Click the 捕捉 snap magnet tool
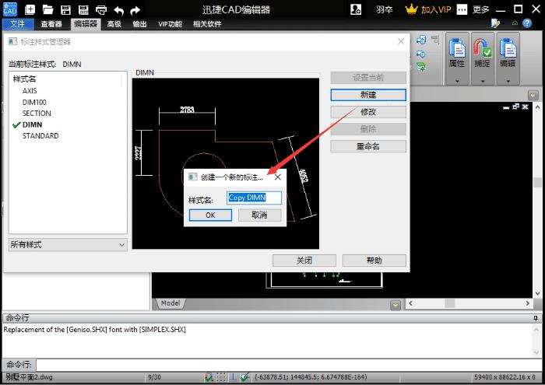The width and height of the screenshot is (545, 385). tap(482, 54)
